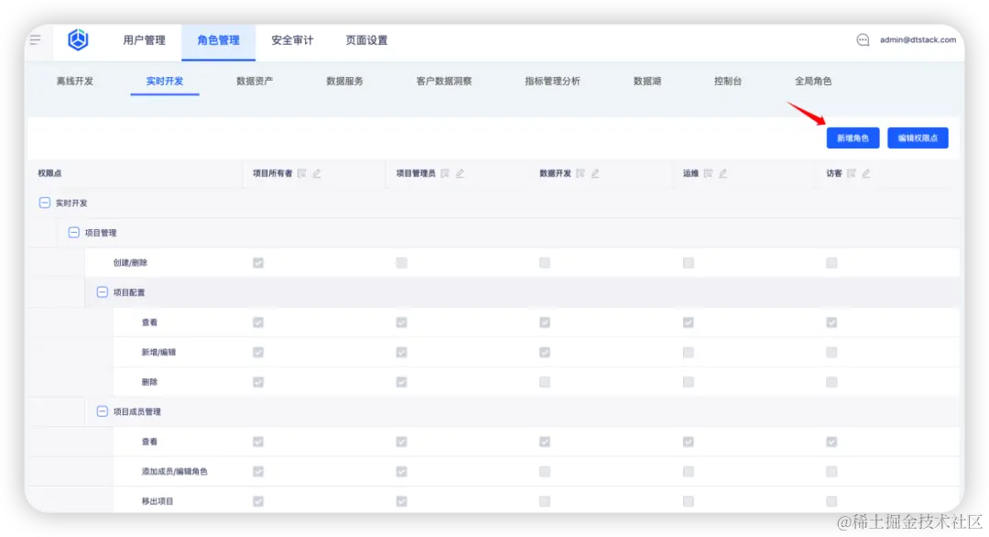Click the edit pencil icon beside 数据开发
The height and width of the screenshot is (537, 989).
coord(597,173)
